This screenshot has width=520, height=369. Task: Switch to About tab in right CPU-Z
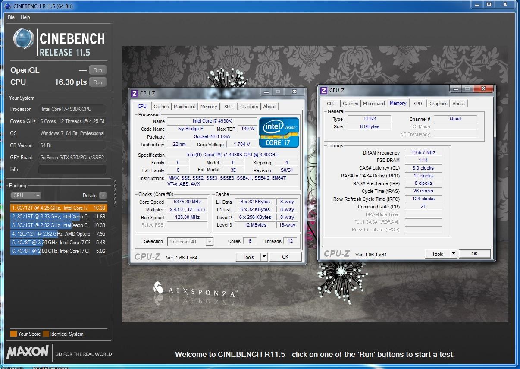pos(459,104)
